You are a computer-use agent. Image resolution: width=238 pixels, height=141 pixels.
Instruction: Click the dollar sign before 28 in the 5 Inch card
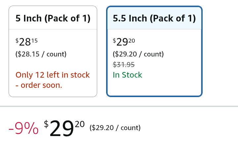17,40
